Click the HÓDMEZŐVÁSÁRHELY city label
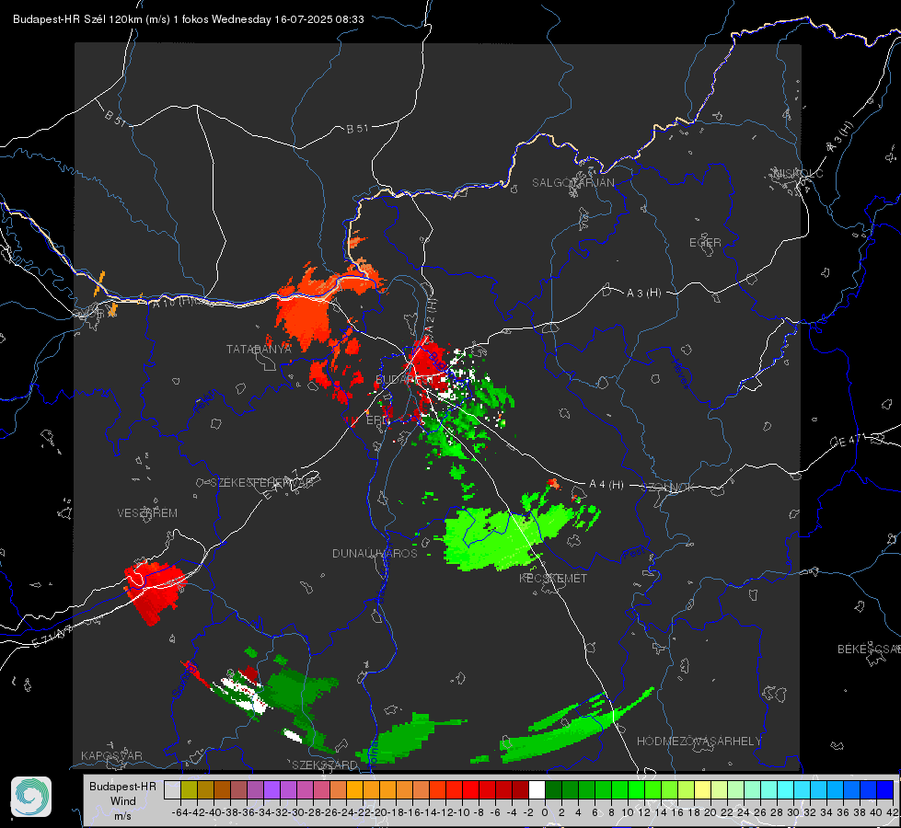This screenshot has width=901, height=828. coord(699,742)
